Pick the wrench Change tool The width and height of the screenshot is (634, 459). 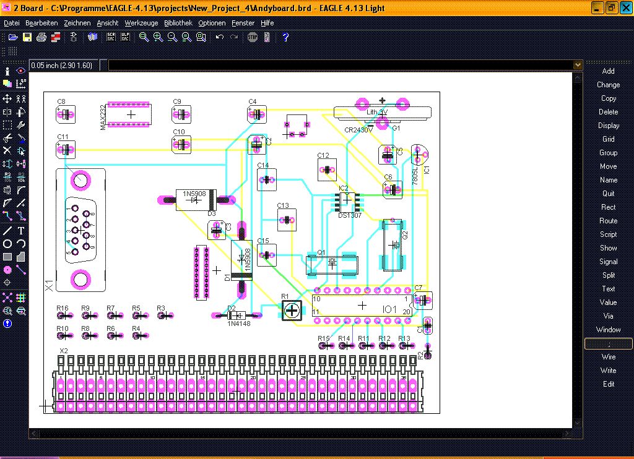(x=21, y=126)
